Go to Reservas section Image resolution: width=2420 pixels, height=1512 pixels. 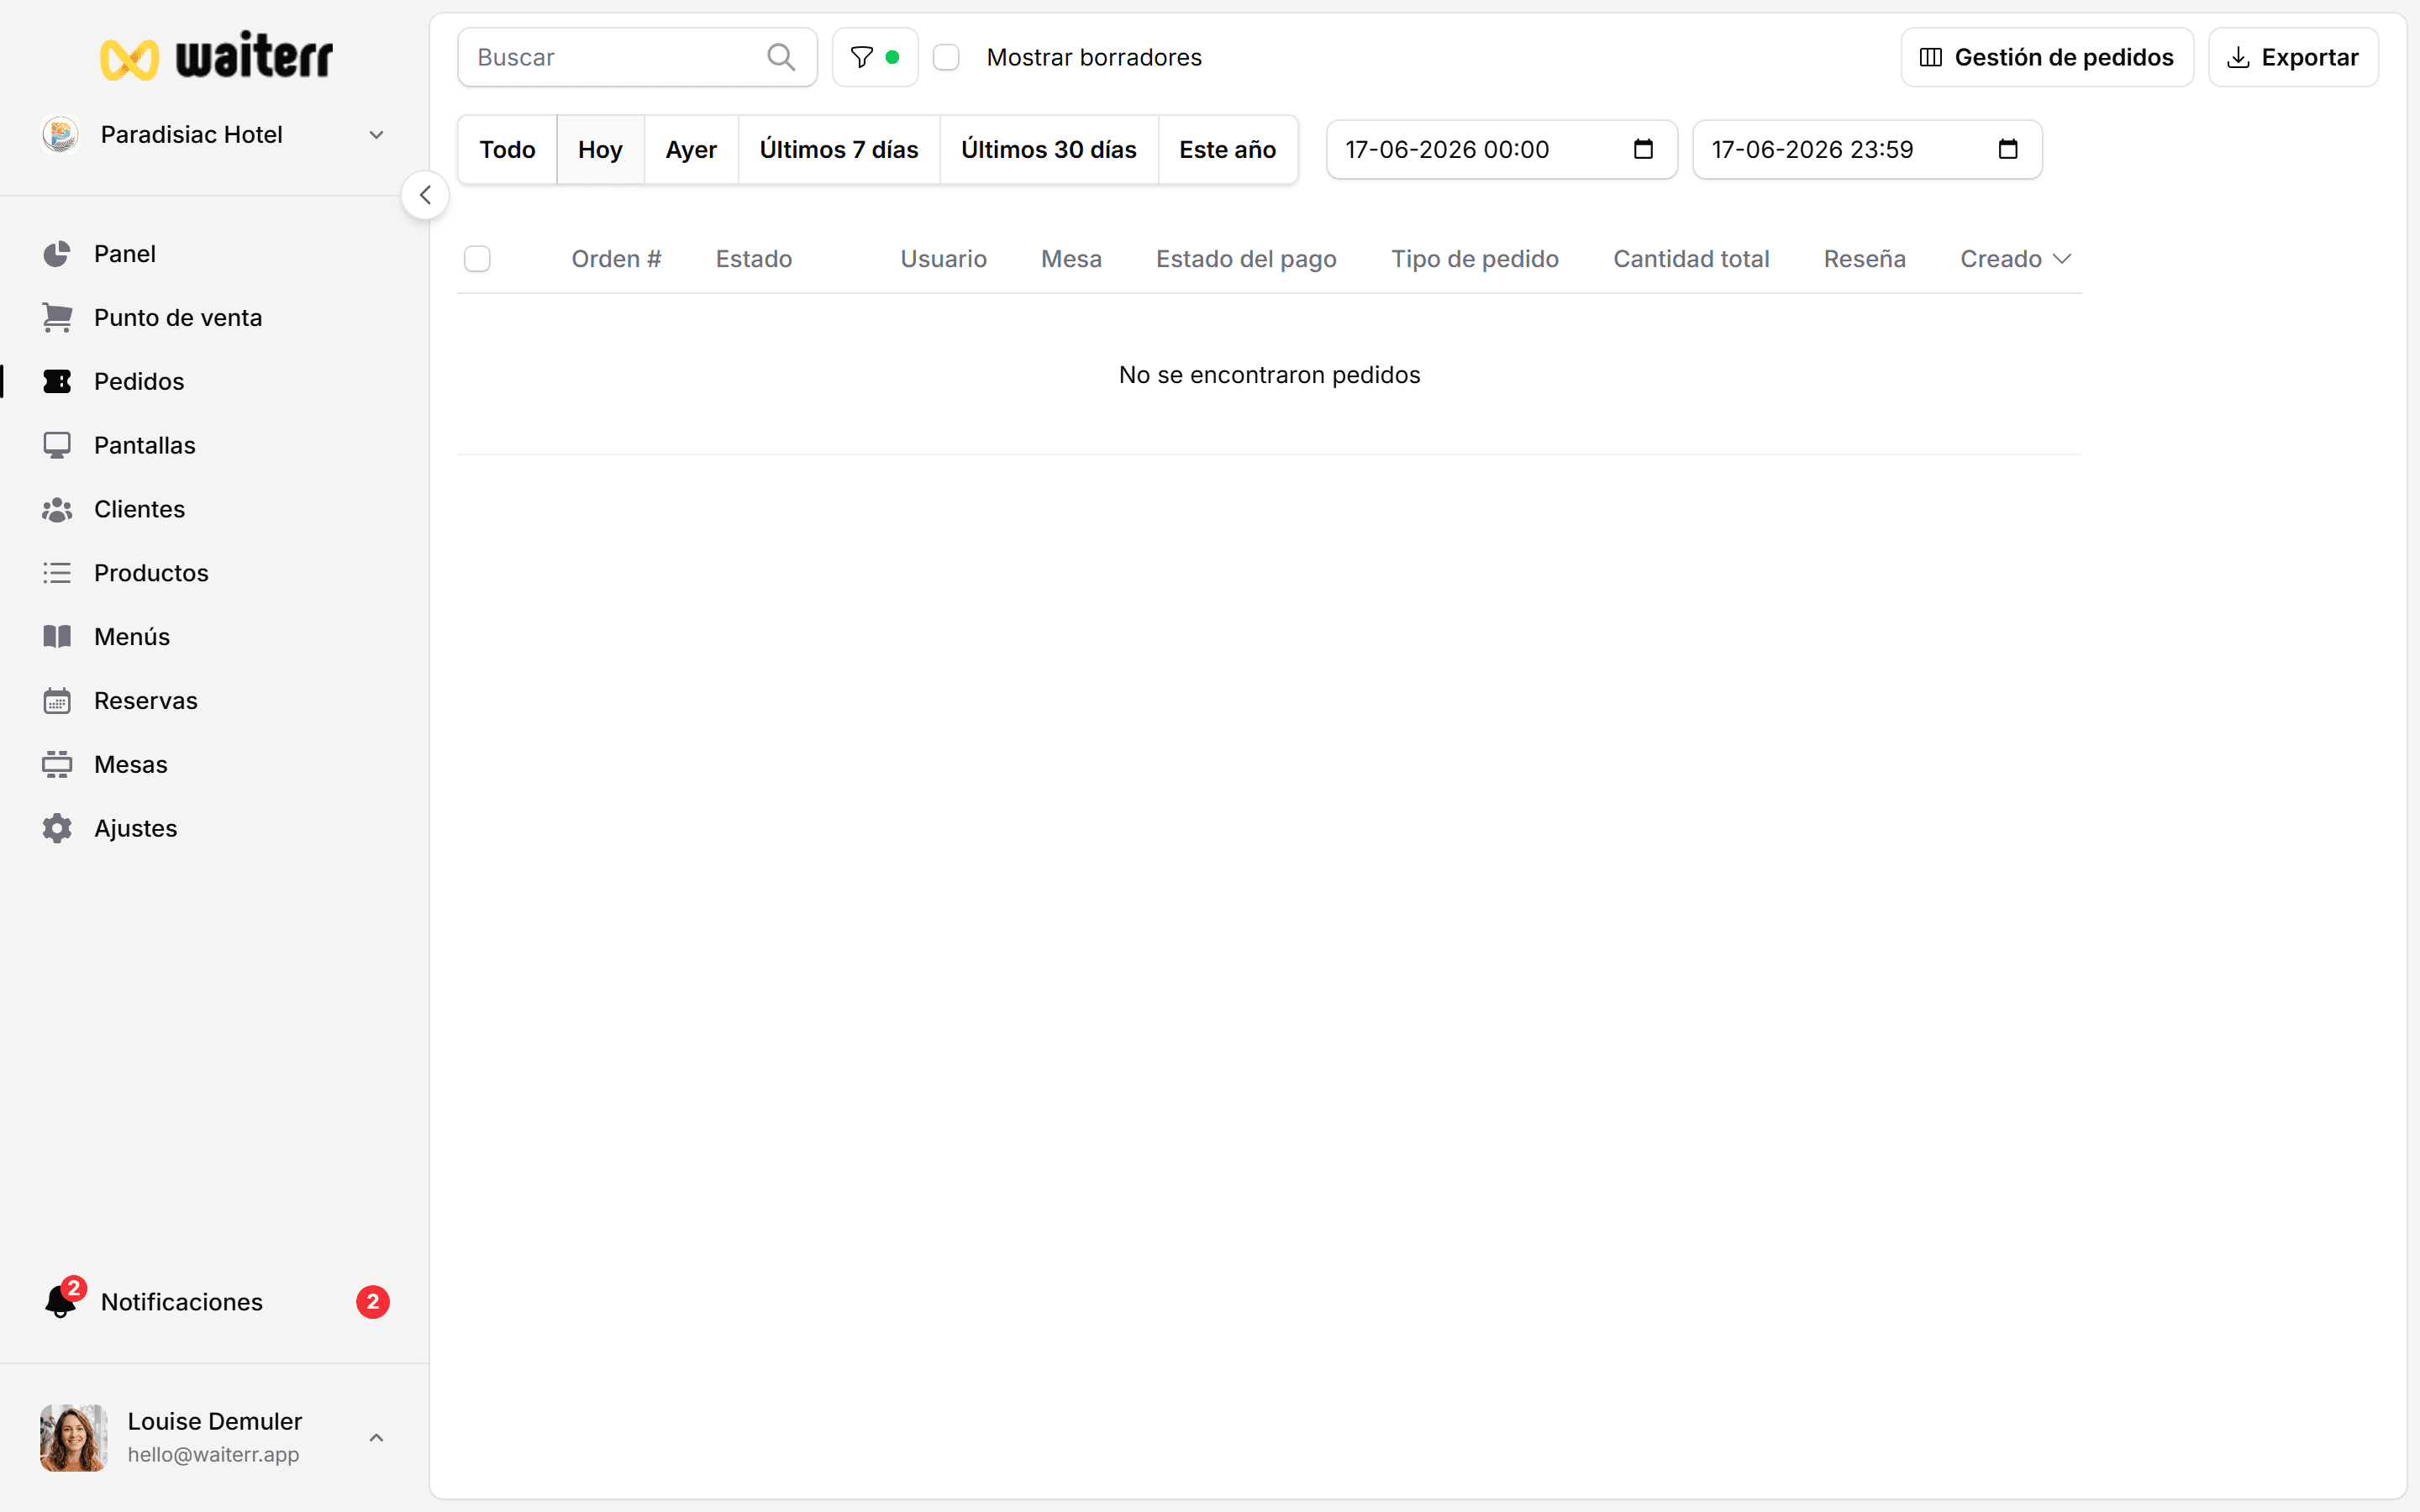146,701
